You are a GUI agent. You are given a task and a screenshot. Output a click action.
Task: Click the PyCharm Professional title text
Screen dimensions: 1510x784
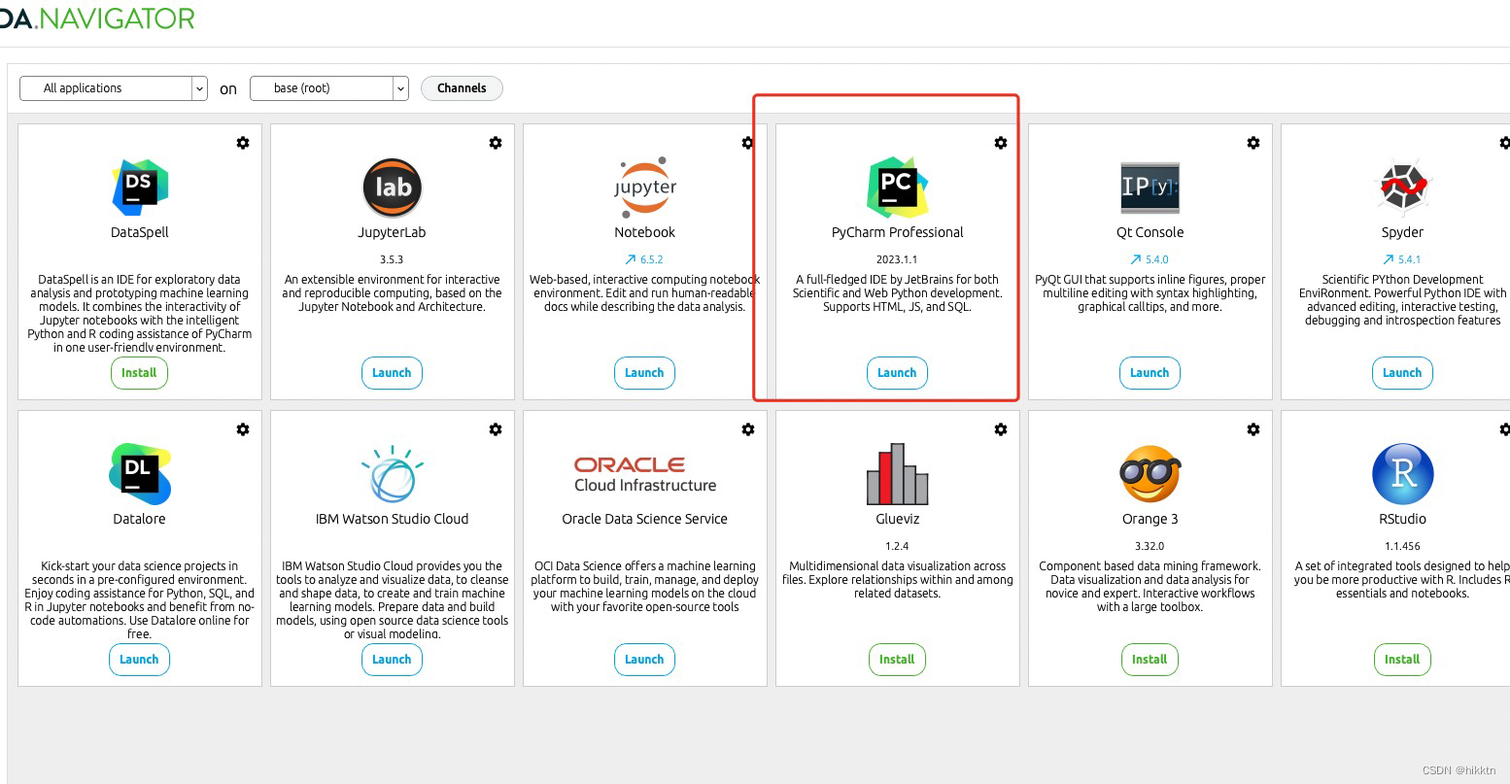click(x=898, y=232)
